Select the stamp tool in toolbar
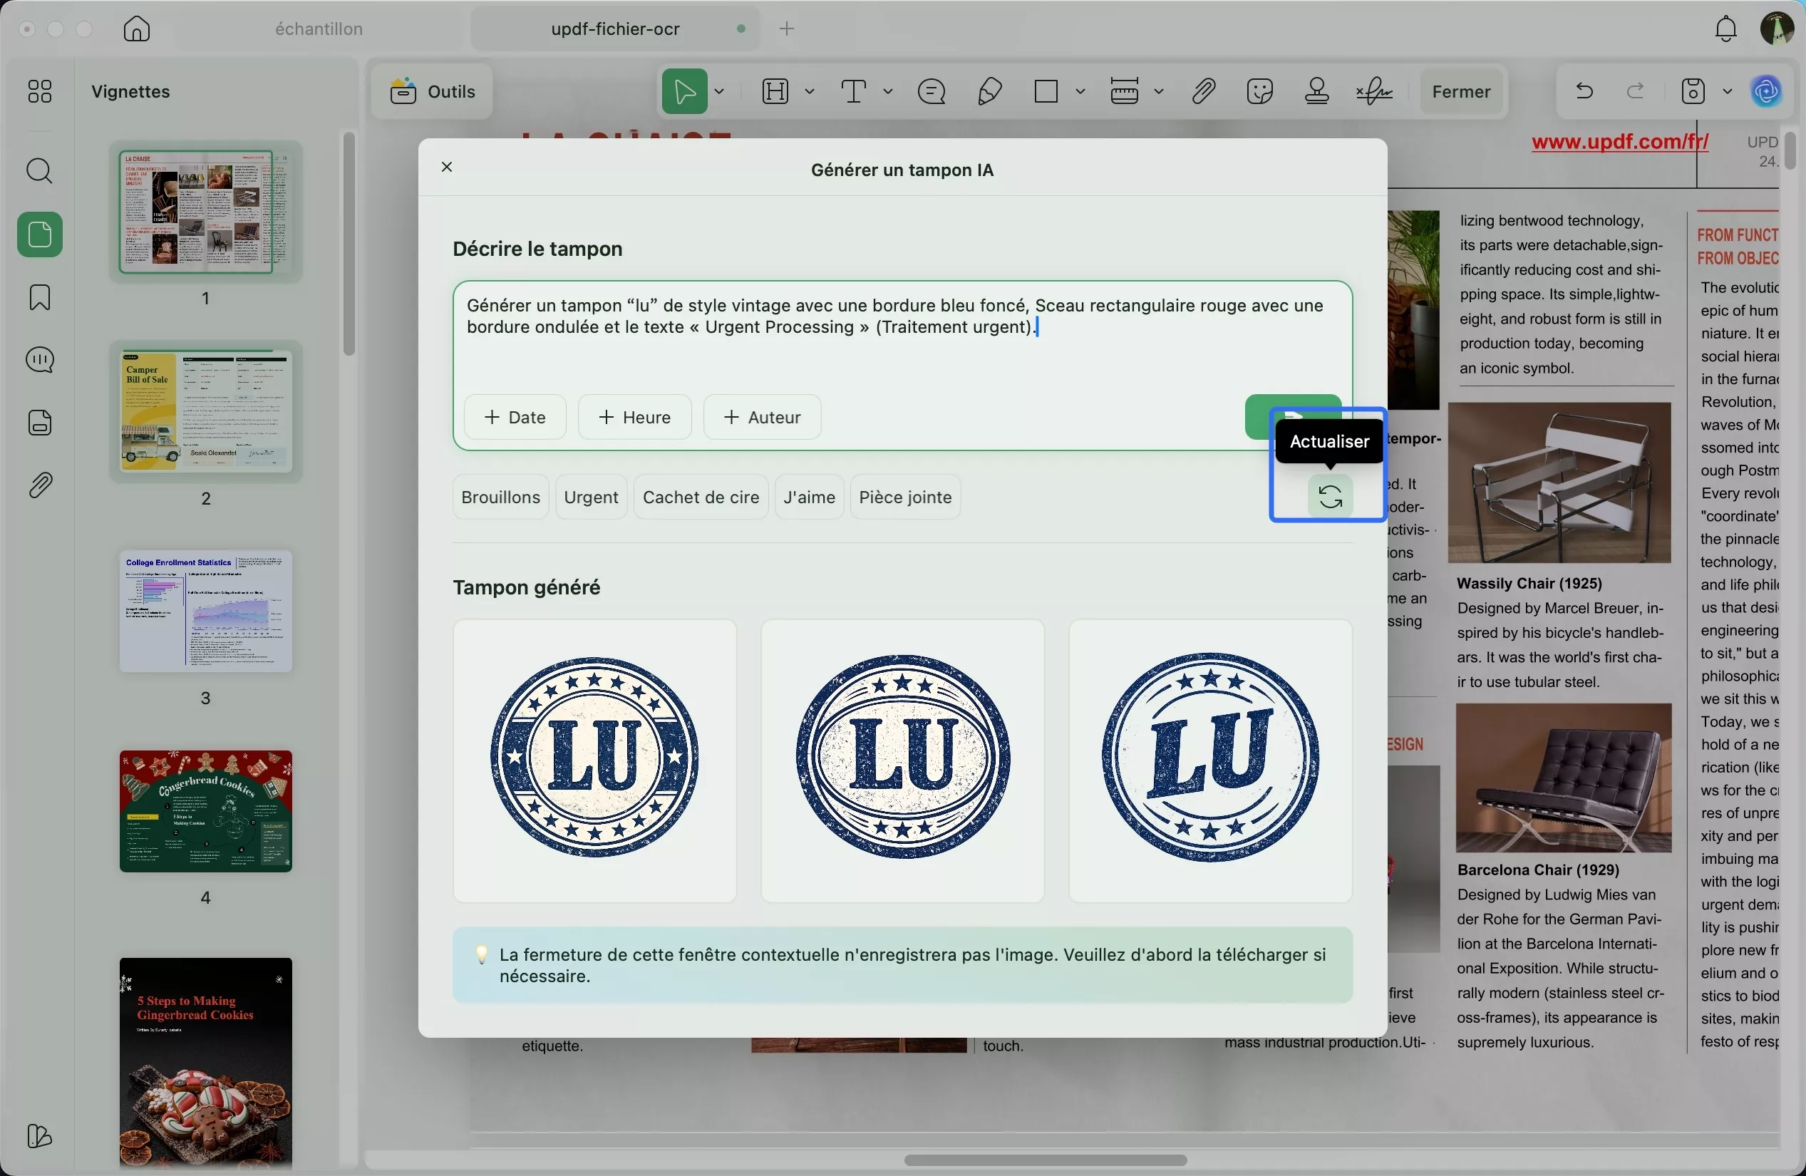Viewport: 1806px width, 1176px height. [x=1316, y=92]
